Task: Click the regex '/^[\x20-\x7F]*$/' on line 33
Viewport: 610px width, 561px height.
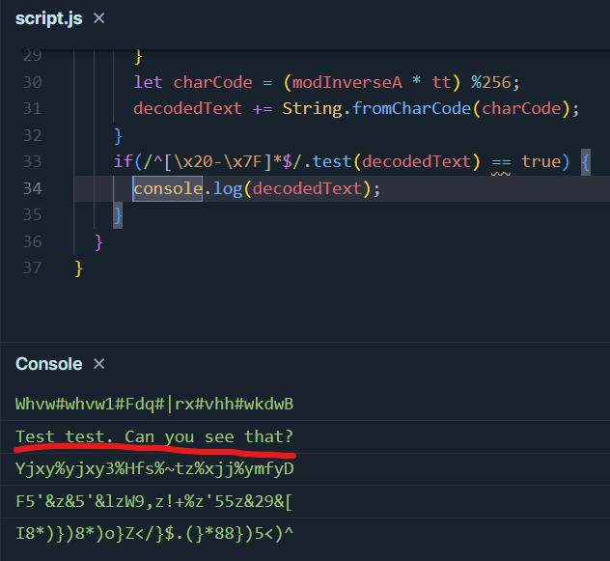Action: 223,161
